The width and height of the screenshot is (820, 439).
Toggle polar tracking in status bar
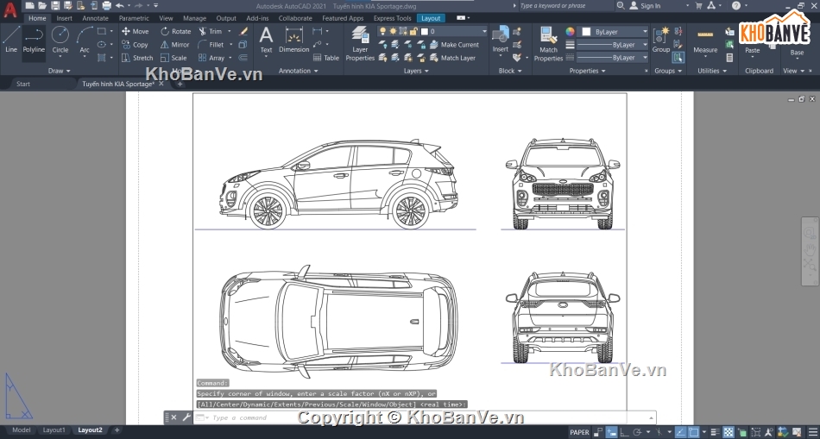pyautogui.click(x=638, y=432)
